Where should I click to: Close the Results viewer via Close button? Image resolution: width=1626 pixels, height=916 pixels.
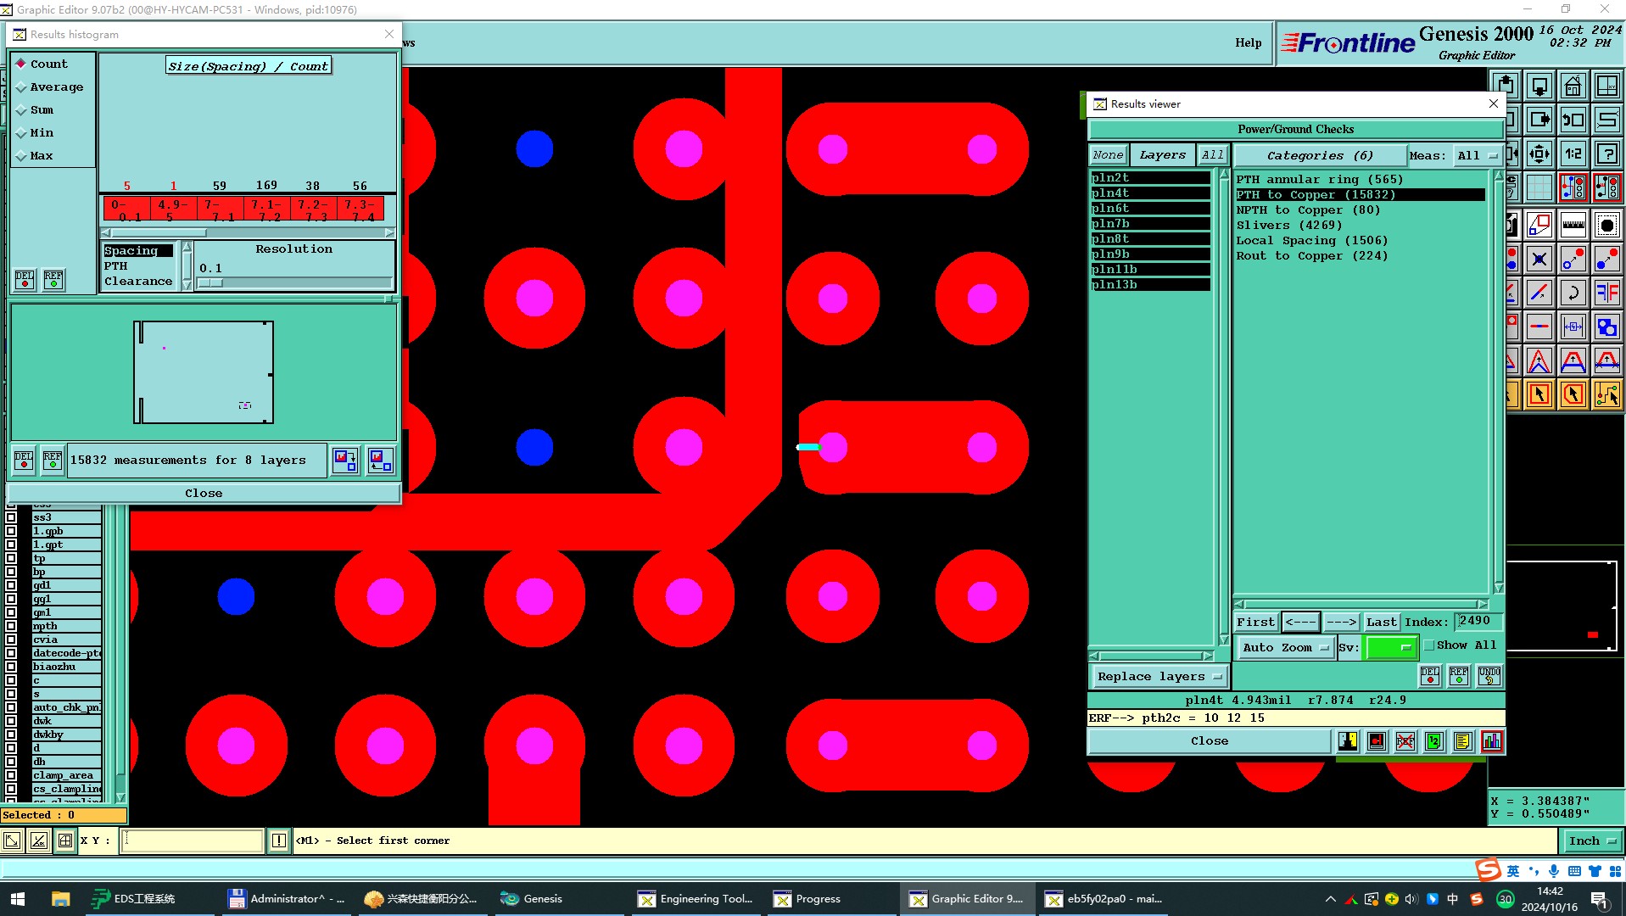[x=1210, y=741]
